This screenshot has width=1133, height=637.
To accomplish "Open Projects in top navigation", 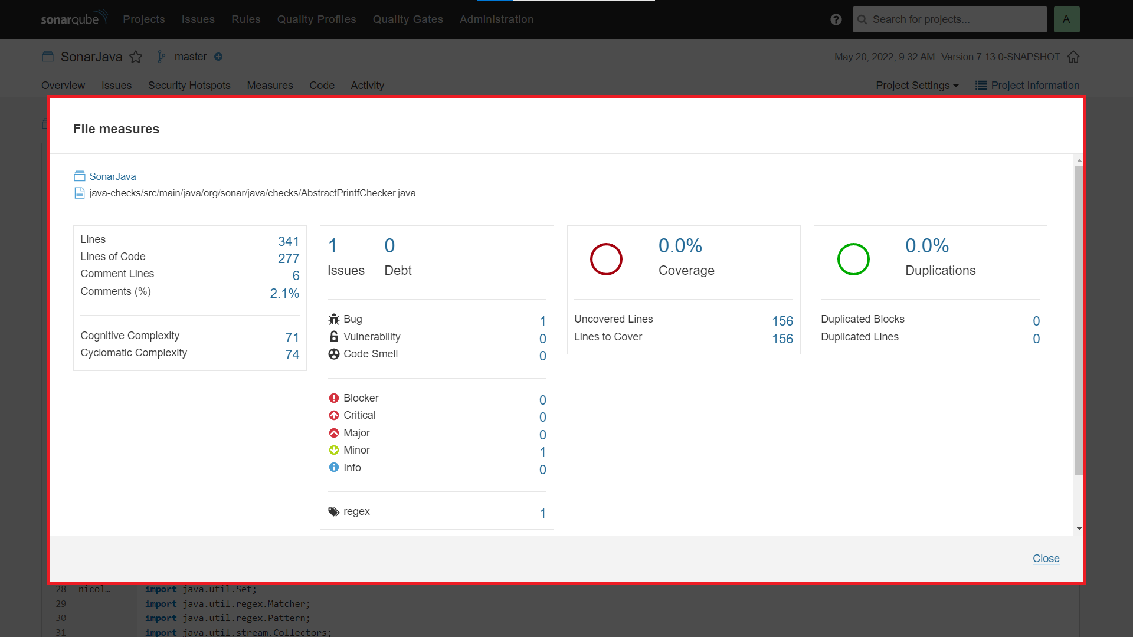I will click(x=144, y=19).
